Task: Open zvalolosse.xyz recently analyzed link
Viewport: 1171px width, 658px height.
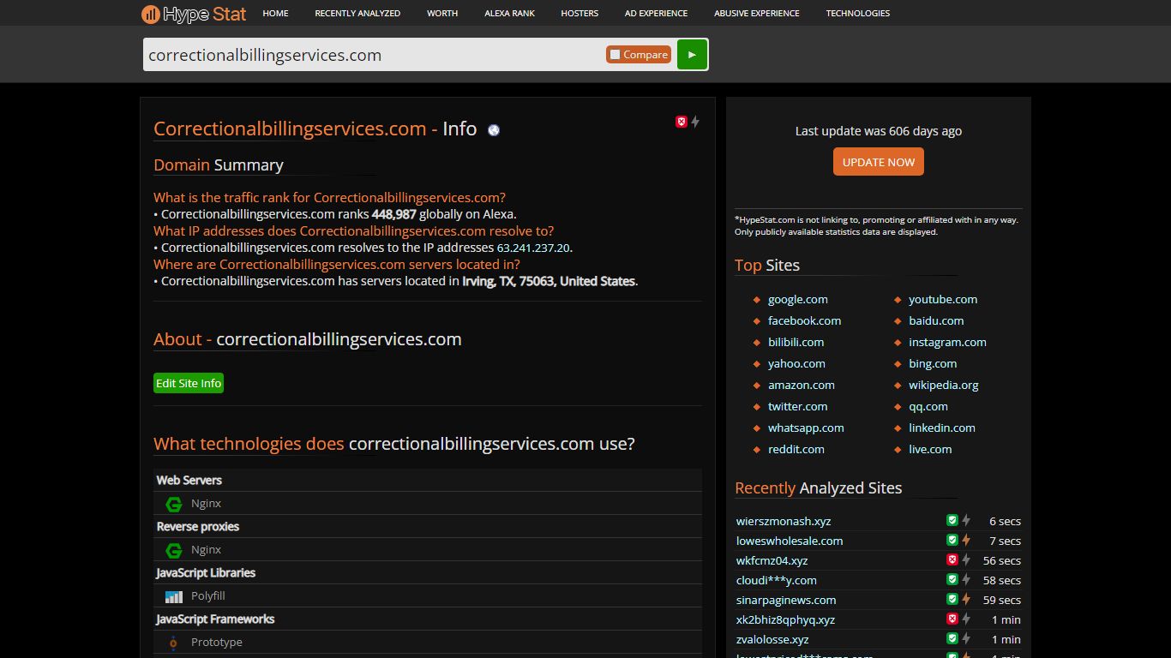Action: click(x=772, y=639)
